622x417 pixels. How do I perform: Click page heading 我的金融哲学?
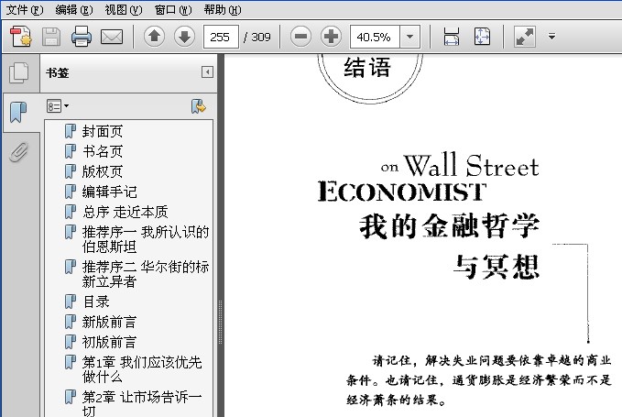click(449, 226)
